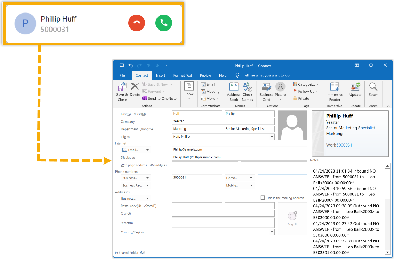Viewport: 394px width, 259px height.
Task: Open the File tab
Action: click(122, 75)
